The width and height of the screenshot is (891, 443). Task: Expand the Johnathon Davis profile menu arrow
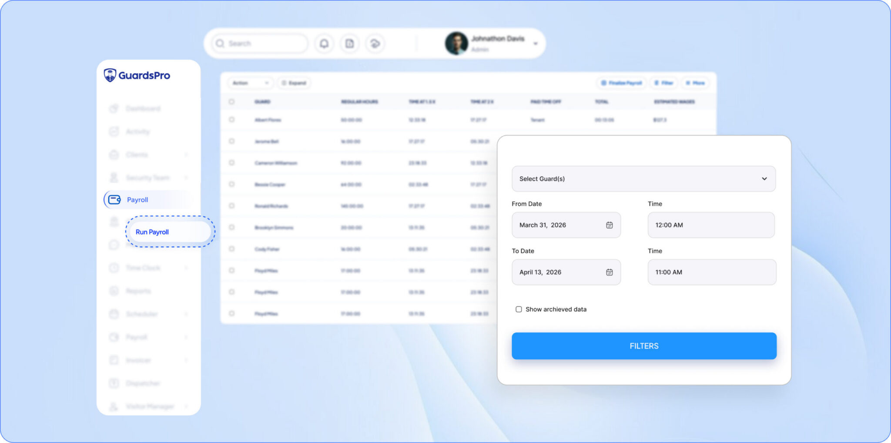click(536, 44)
